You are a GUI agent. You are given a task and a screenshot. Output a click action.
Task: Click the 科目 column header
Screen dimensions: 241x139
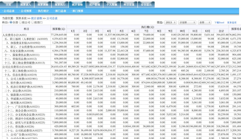[27, 29]
